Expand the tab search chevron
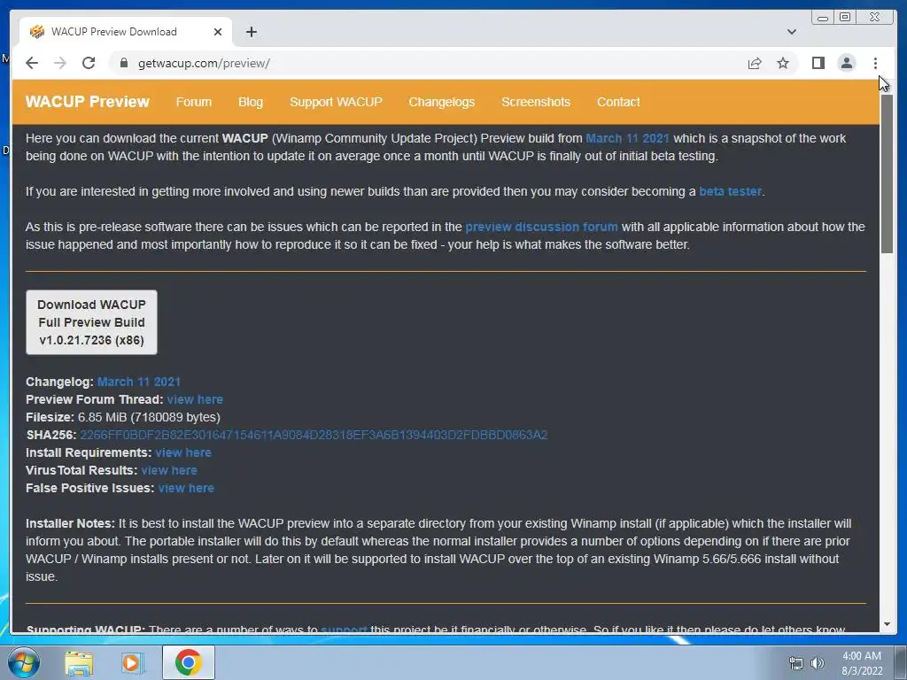907x680 pixels. click(791, 32)
